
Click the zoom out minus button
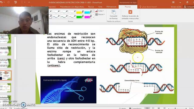pyautogui.click(x=169, y=108)
